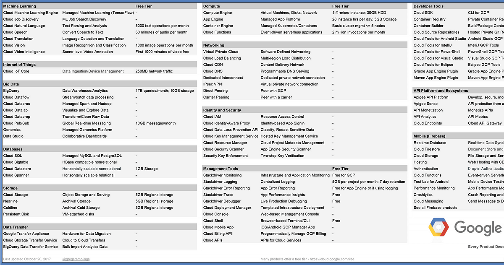Click 'Cloud Natural Language' product name

click(x=24, y=26)
